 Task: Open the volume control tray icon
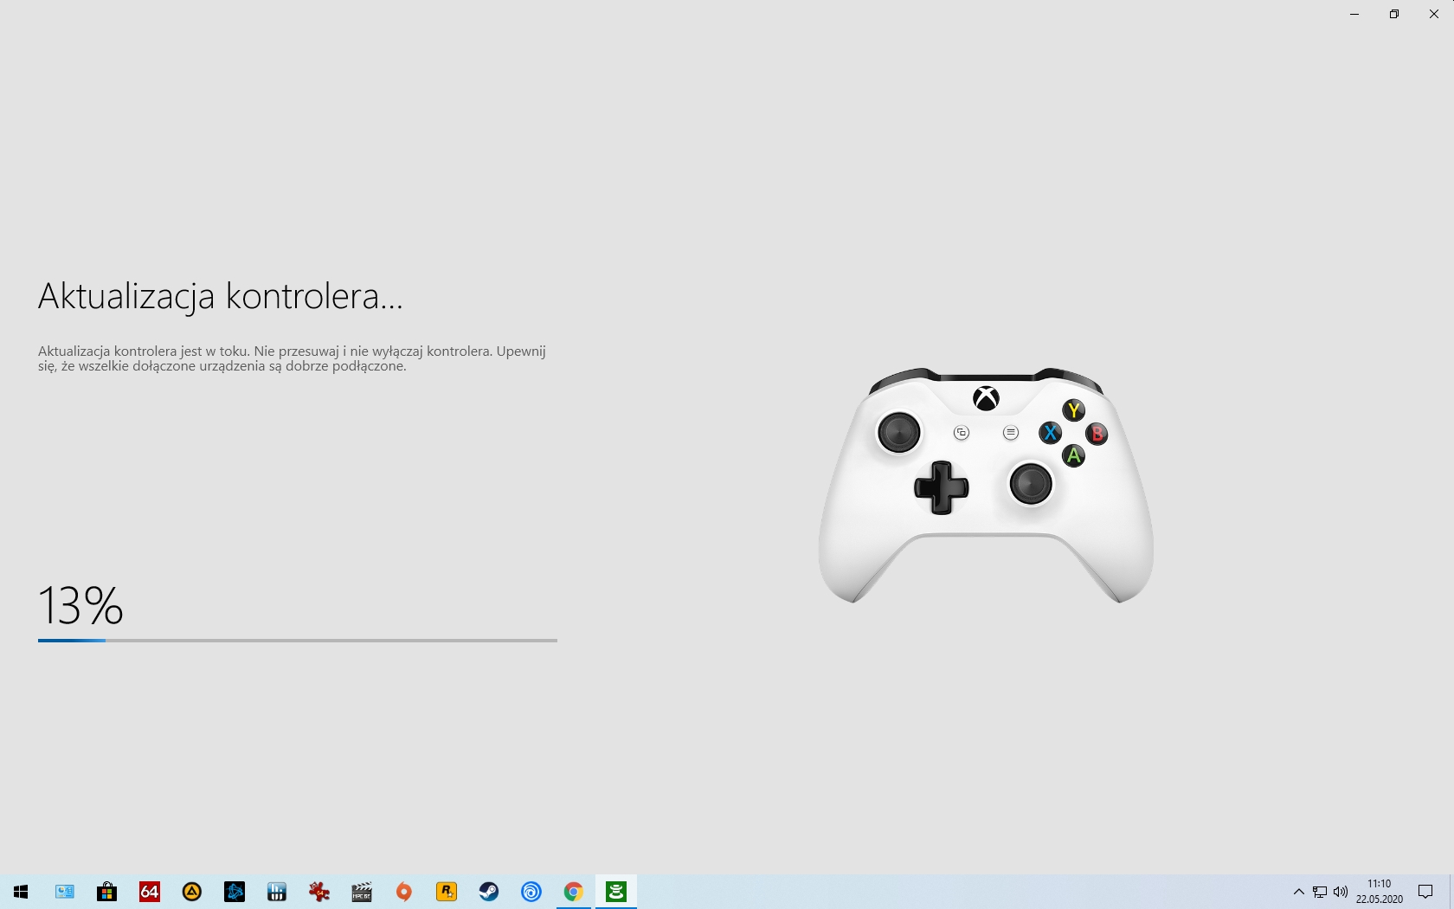click(x=1341, y=892)
